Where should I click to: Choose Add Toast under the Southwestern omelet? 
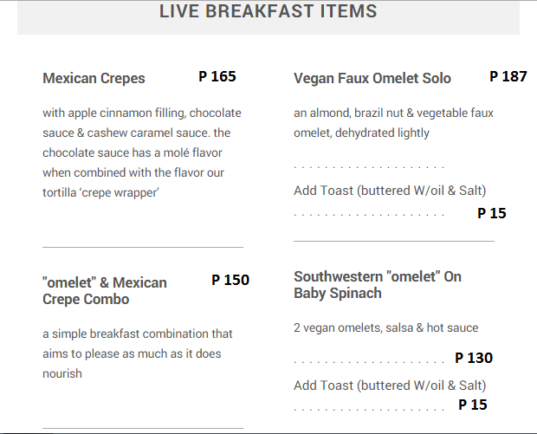[390, 385]
